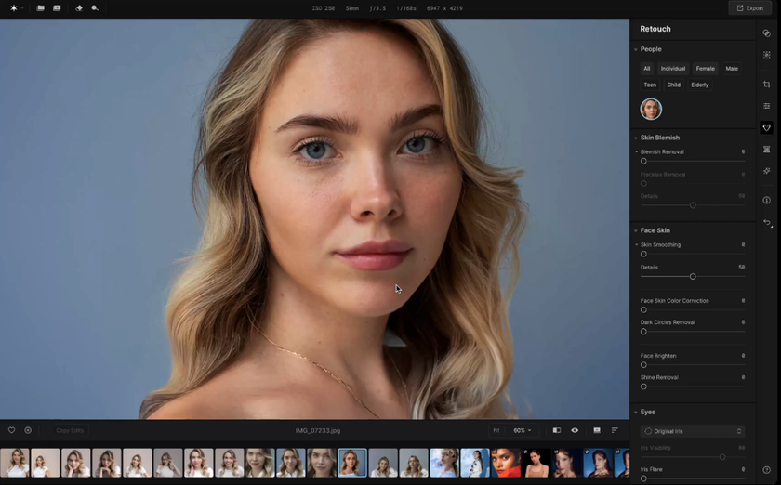781x485 pixels.
Task: Toggle before/after compare view
Action: 556,430
